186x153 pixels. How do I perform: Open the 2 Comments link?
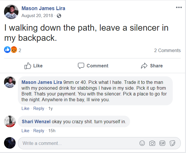pyautogui.click(x=167, y=50)
